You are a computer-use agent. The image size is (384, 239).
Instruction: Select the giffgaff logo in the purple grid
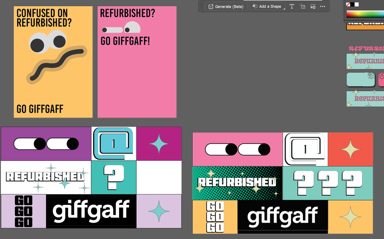tap(91, 211)
